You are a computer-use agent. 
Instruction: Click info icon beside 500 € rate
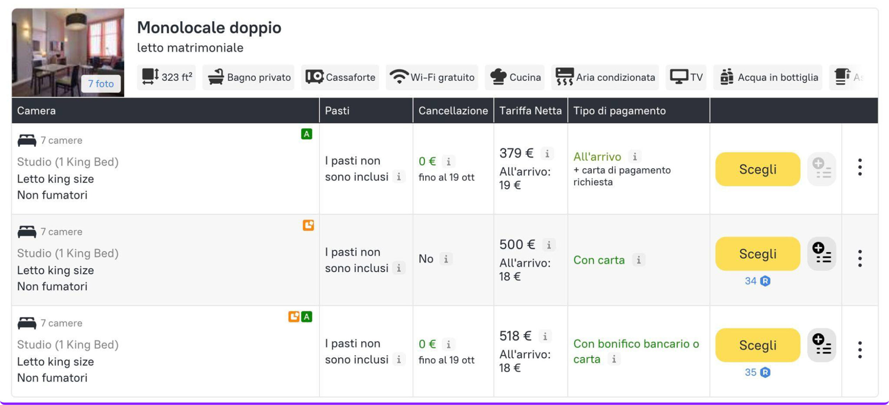point(549,245)
